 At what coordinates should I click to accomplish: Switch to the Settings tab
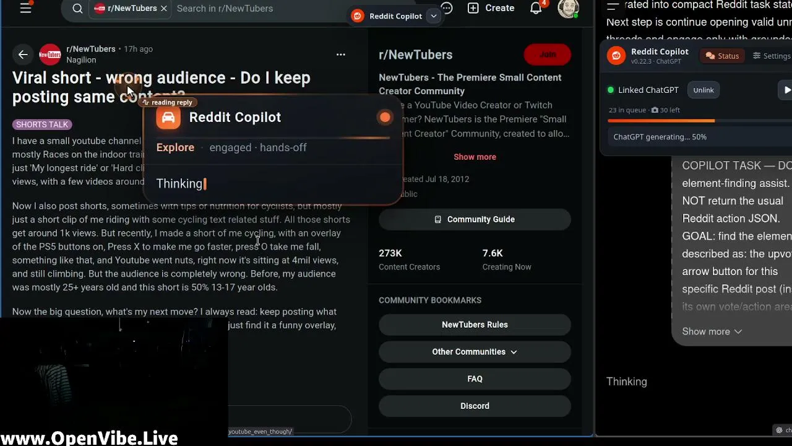772,56
